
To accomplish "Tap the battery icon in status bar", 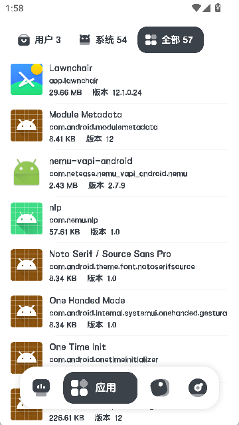I will coord(218,8).
